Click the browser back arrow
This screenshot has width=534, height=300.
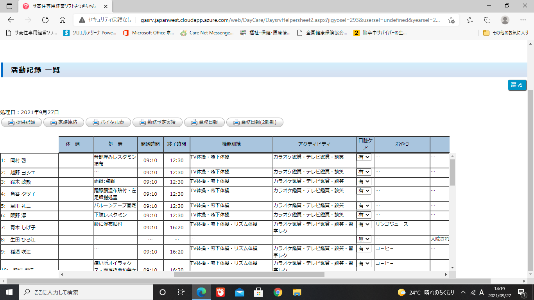(x=11, y=20)
